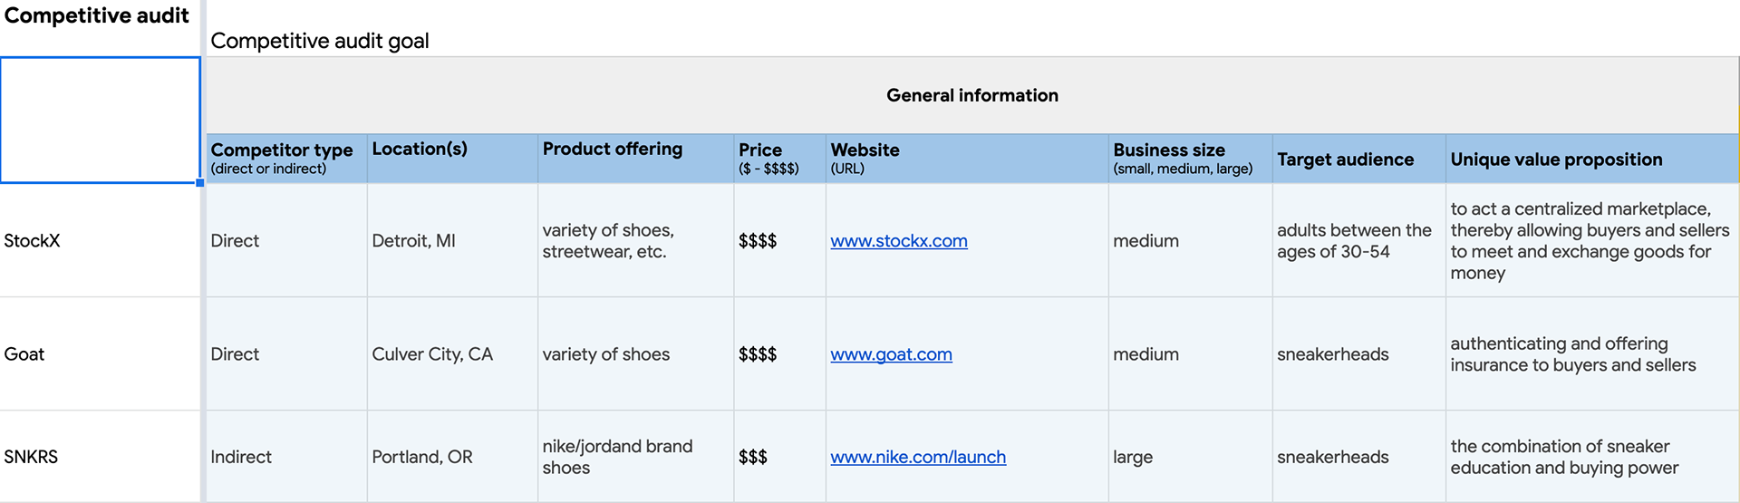The width and height of the screenshot is (1740, 503).
Task: Select the StockX row label cell
Action: pyautogui.click(x=98, y=241)
